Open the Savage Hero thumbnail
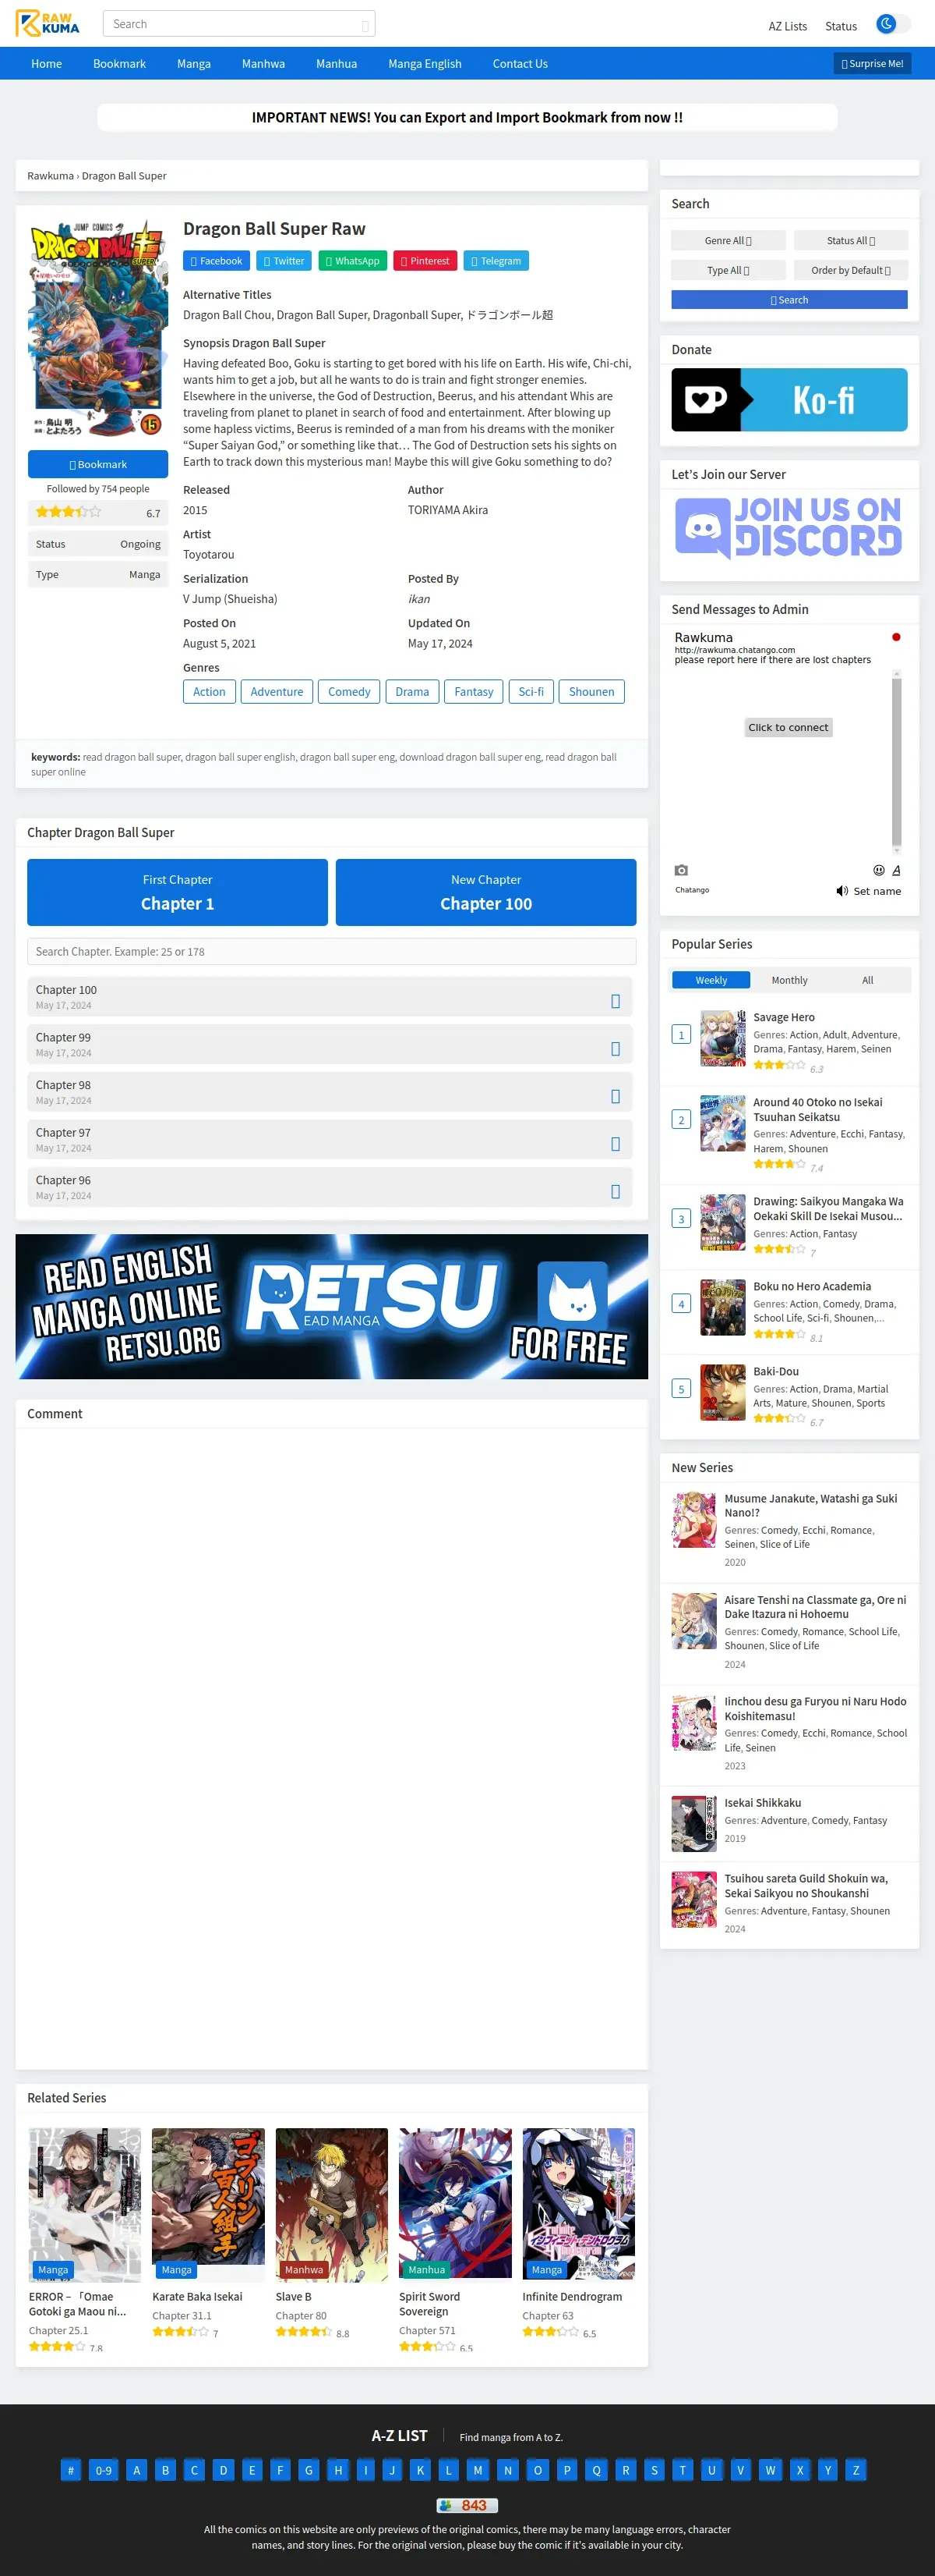 point(723,1039)
